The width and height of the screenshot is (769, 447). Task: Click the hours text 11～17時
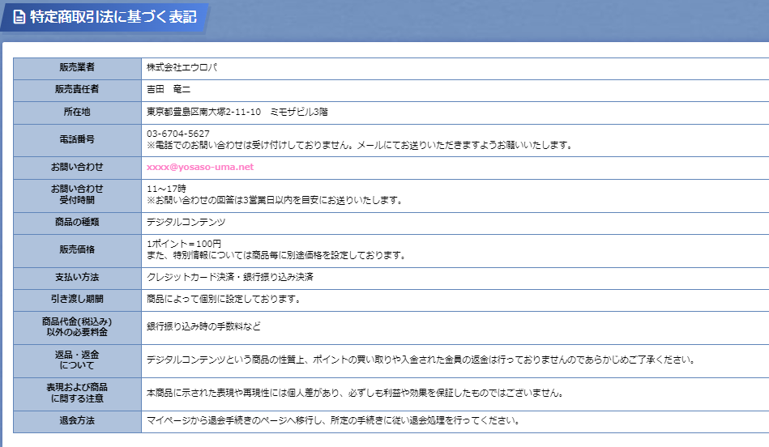(166, 189)
